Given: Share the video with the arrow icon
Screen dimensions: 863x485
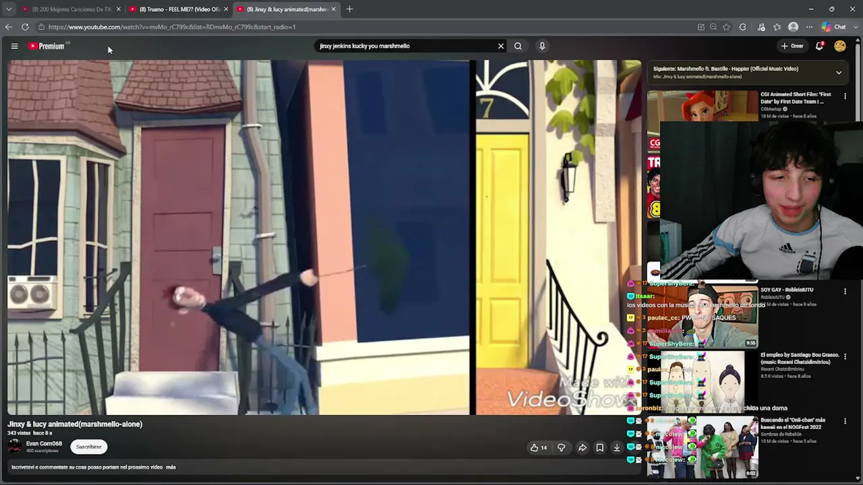Looking at the screenshot, I should tap(583, 447).
